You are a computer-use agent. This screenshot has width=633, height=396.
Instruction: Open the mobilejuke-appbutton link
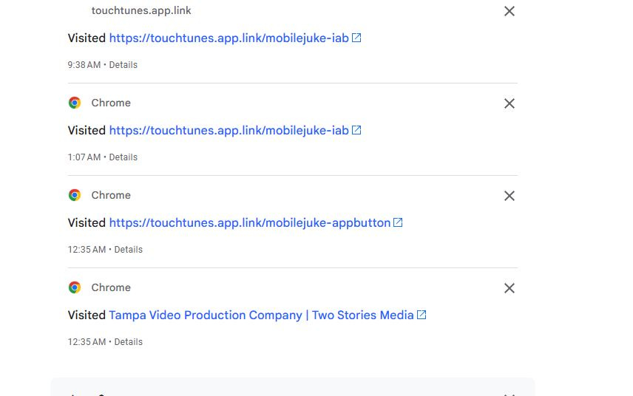coord(250,222)
